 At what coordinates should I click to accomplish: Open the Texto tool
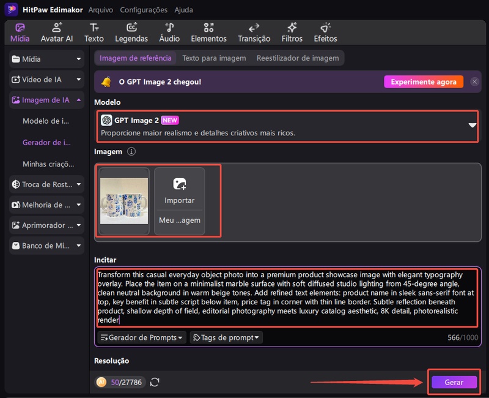tap(94, 33)
